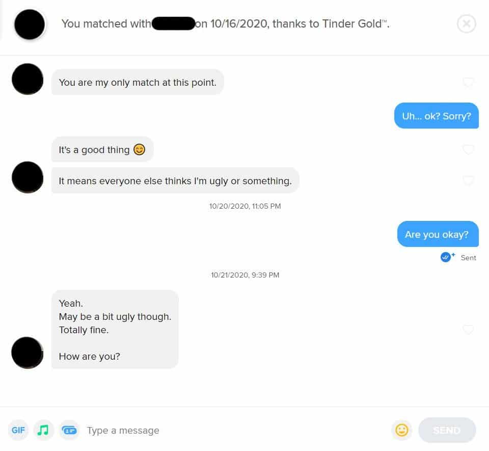Viewport: 489px width, 451px height.
Task: Click avatar beside 'only match' message
Action: [x=28, y=79]
